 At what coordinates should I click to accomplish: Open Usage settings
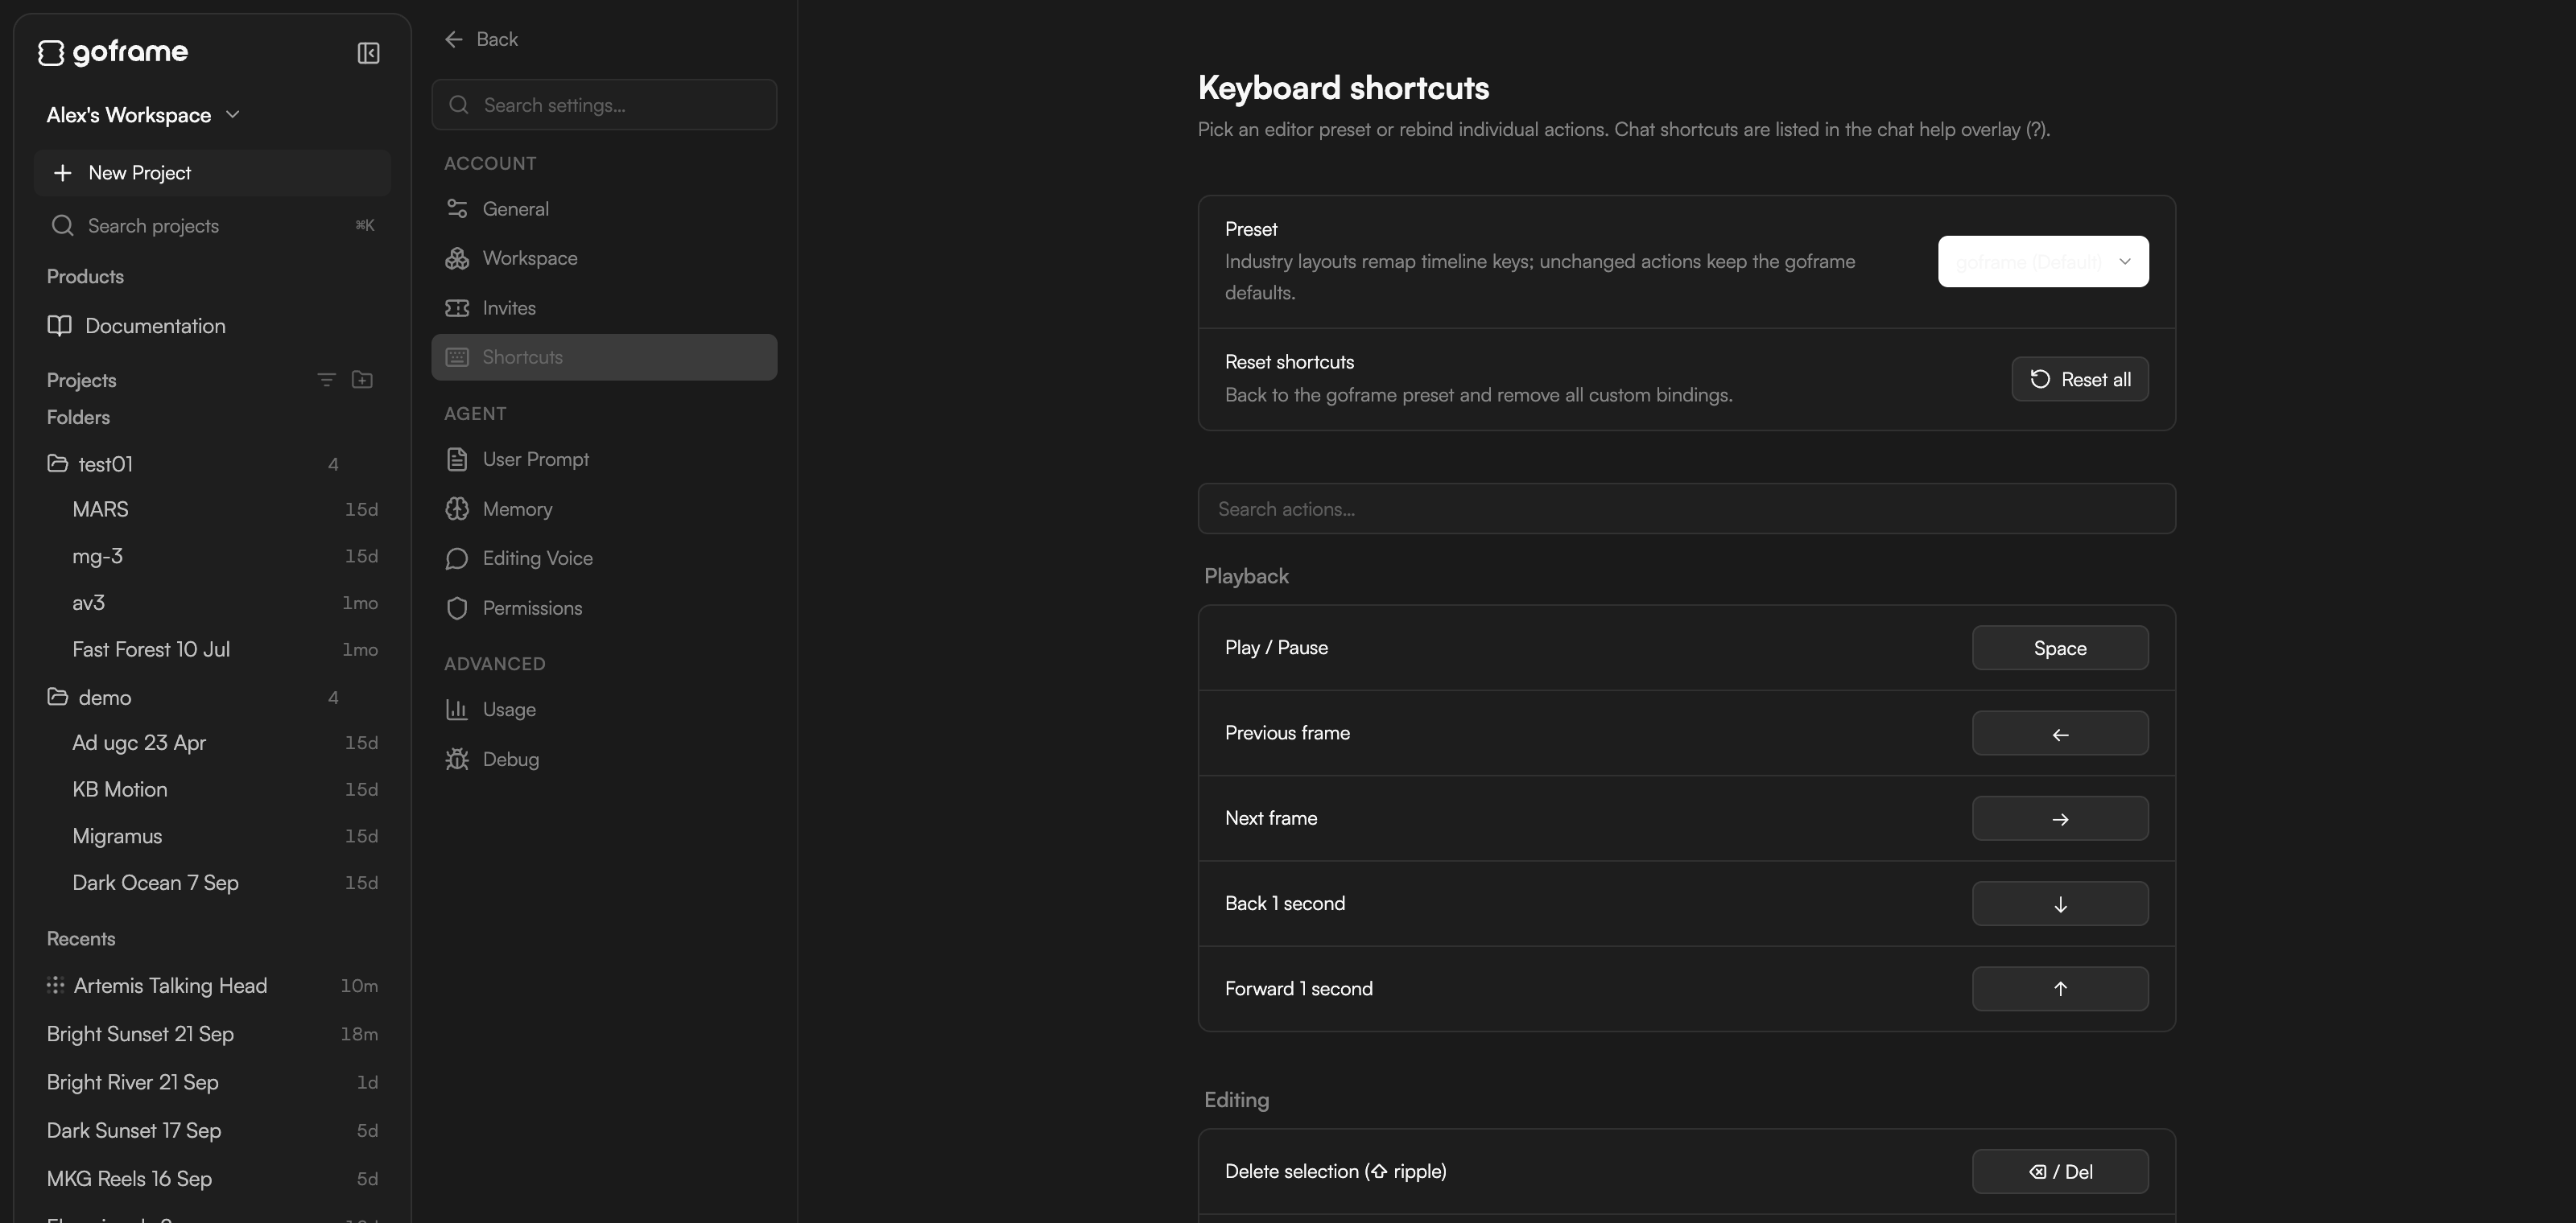(604, 710)
